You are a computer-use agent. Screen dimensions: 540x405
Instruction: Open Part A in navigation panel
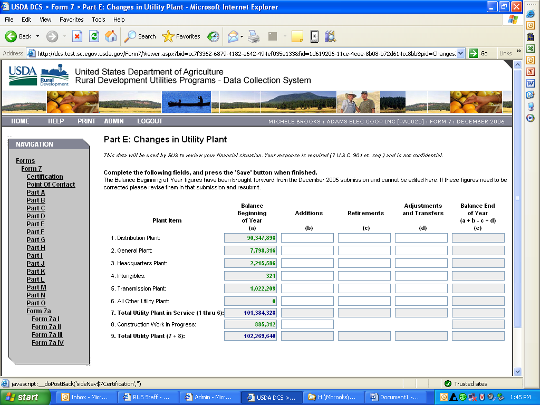click(x=36, y=192)
